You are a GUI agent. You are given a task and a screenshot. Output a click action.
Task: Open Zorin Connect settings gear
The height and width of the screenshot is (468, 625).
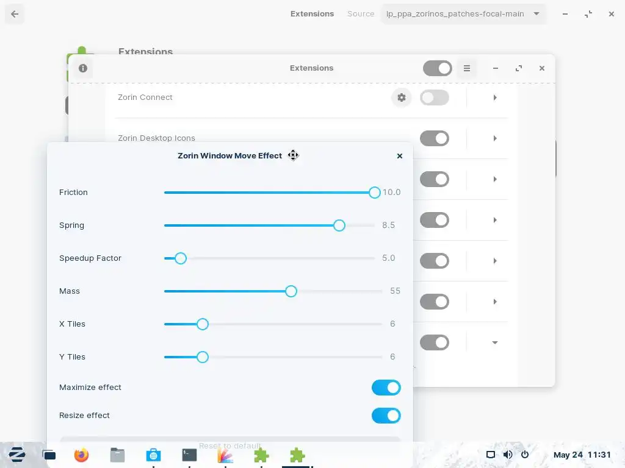pos(402,97)
